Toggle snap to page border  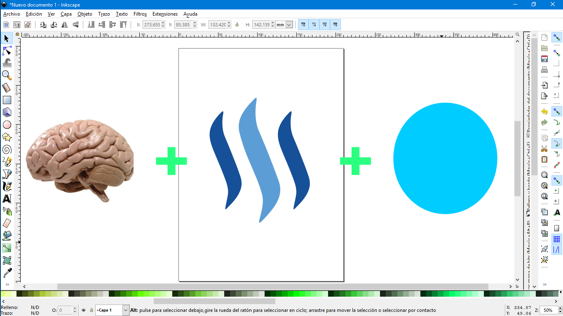[x=557, y=228]
